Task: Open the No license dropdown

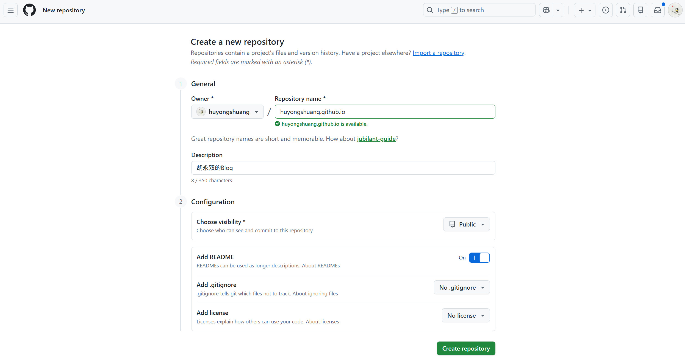Action: click(x=465, y=315)
